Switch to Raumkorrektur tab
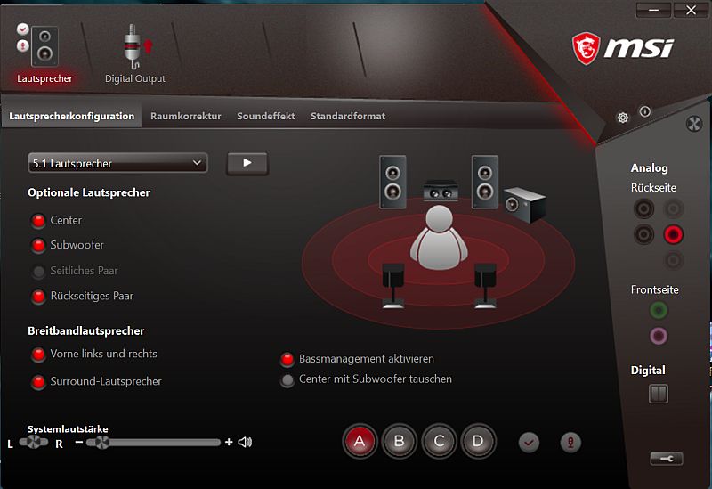Viewport: 712px width, 489px height. point(186,116)
